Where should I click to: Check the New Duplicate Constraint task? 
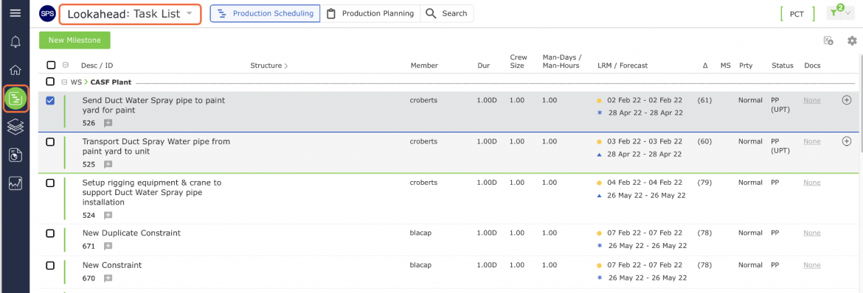pos(50,233)
